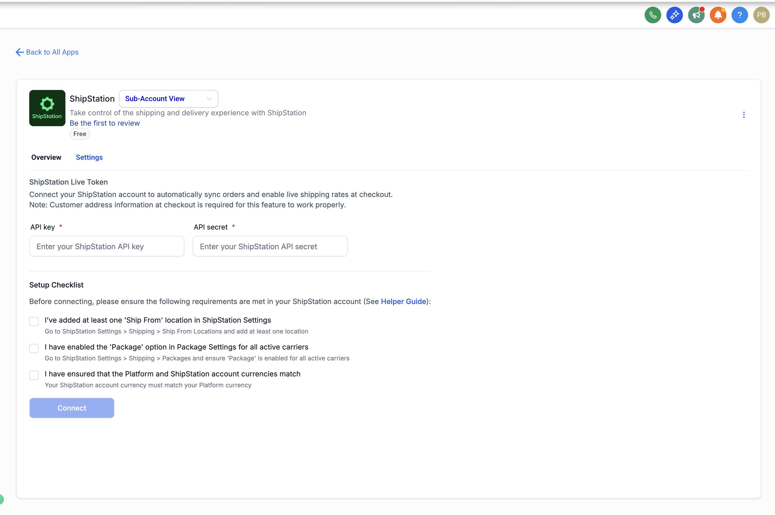
Task: Open the blue AI sparkle assistant icon
Action: [x=674, y=15]
